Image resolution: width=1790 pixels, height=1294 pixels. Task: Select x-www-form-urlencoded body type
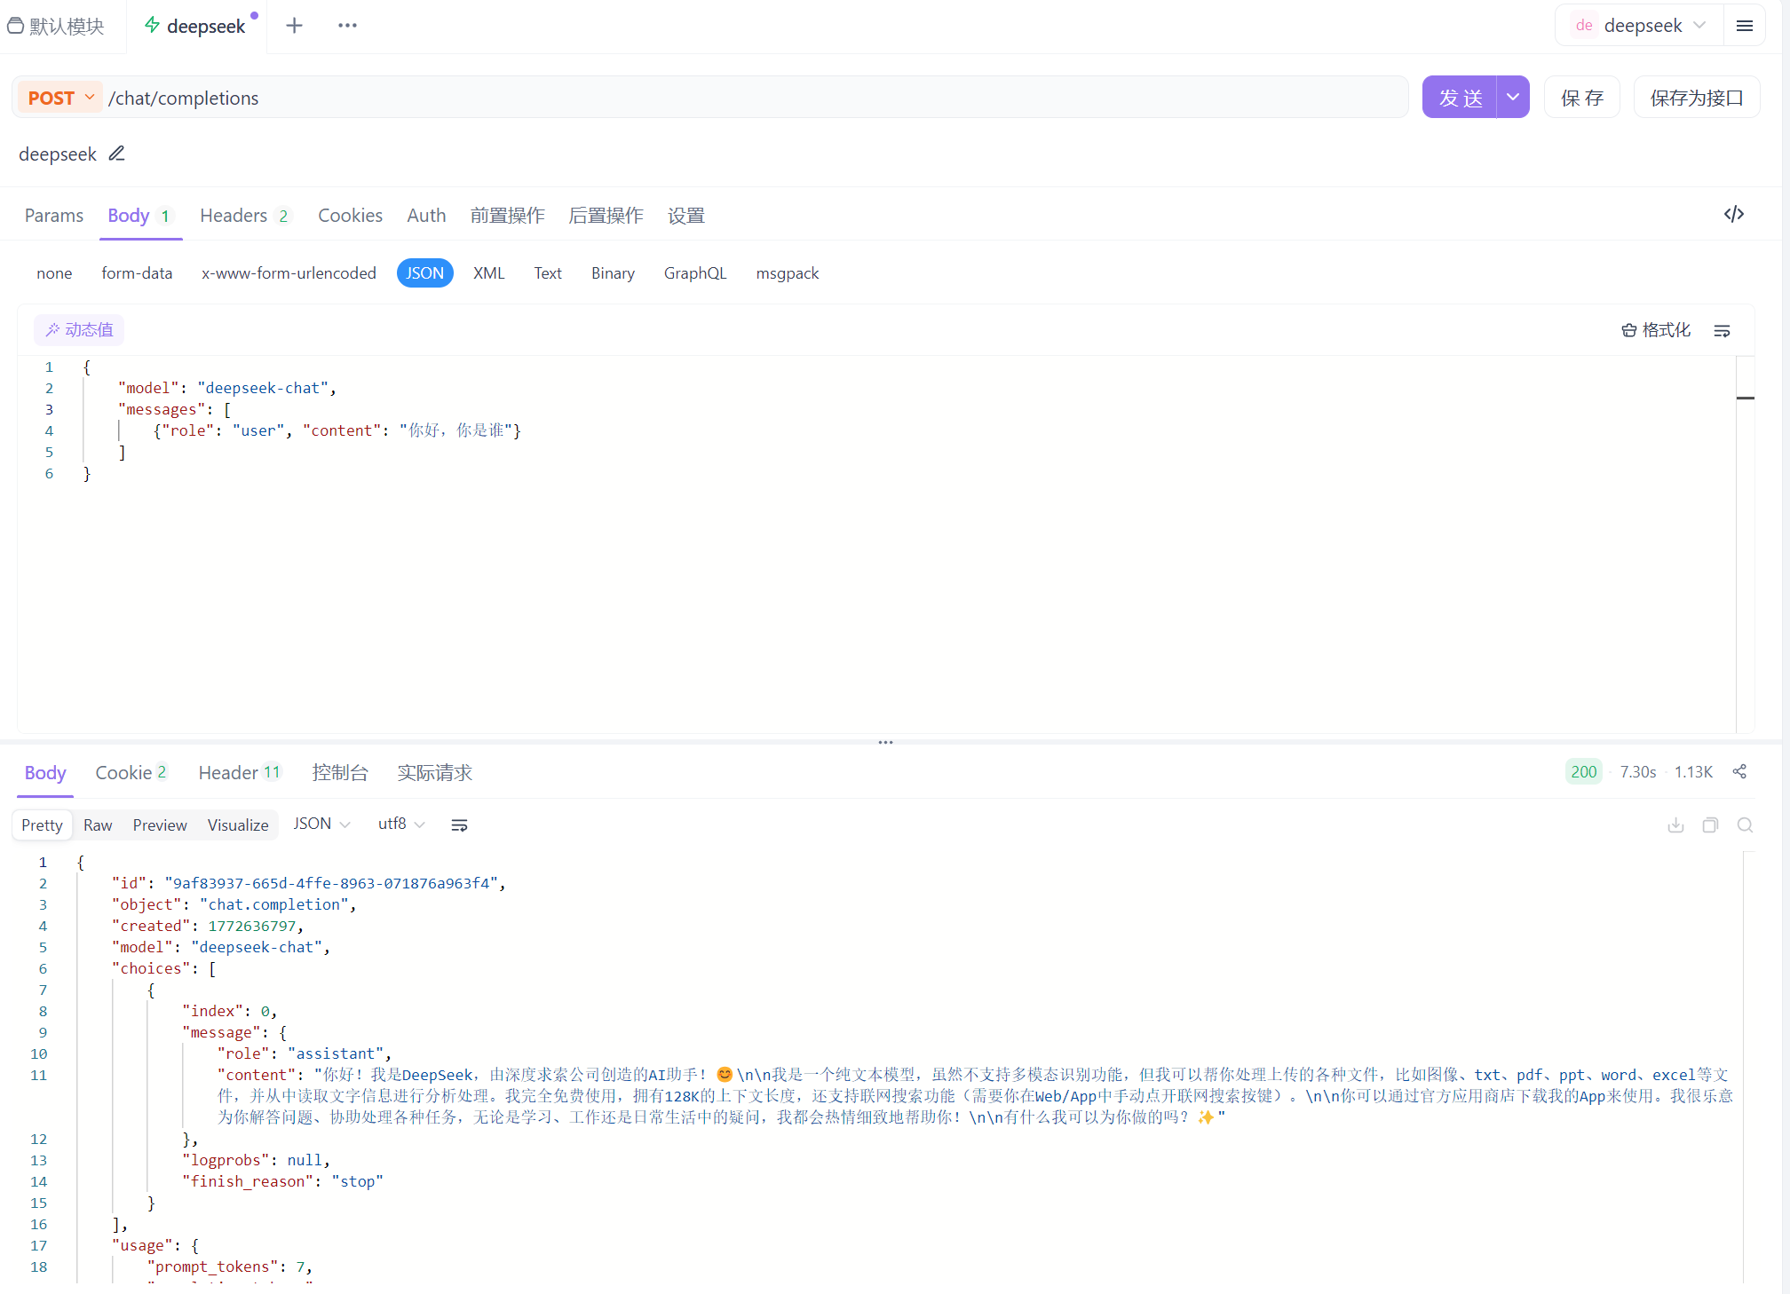(289, 273)
